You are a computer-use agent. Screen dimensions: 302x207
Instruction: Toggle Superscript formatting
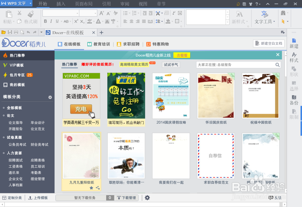(76, 21)
